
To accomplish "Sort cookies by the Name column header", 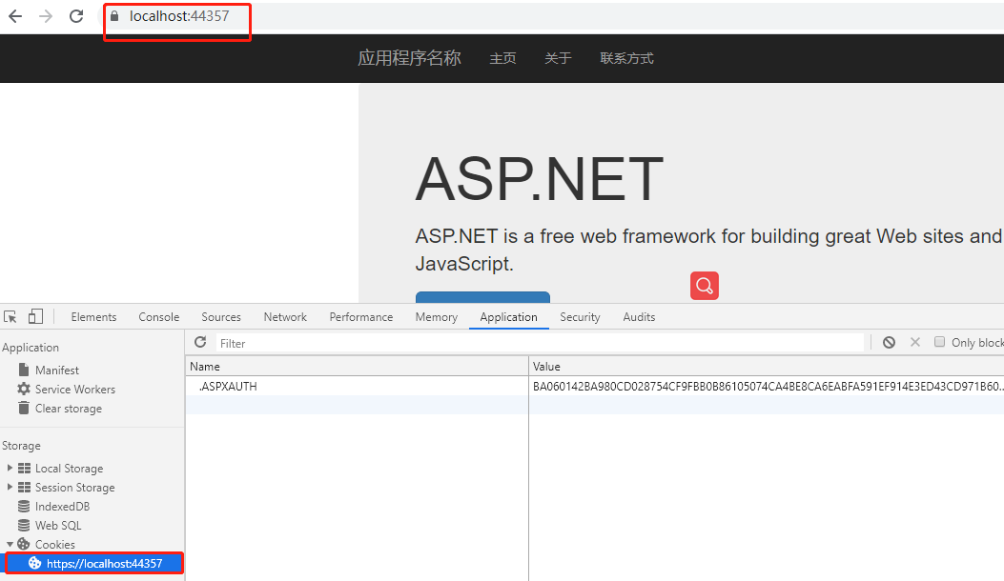I will (357, 366).
